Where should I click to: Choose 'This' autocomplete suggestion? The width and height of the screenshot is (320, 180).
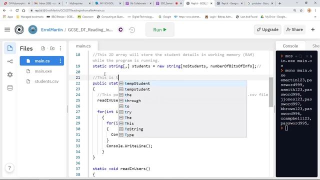[182, 123]
